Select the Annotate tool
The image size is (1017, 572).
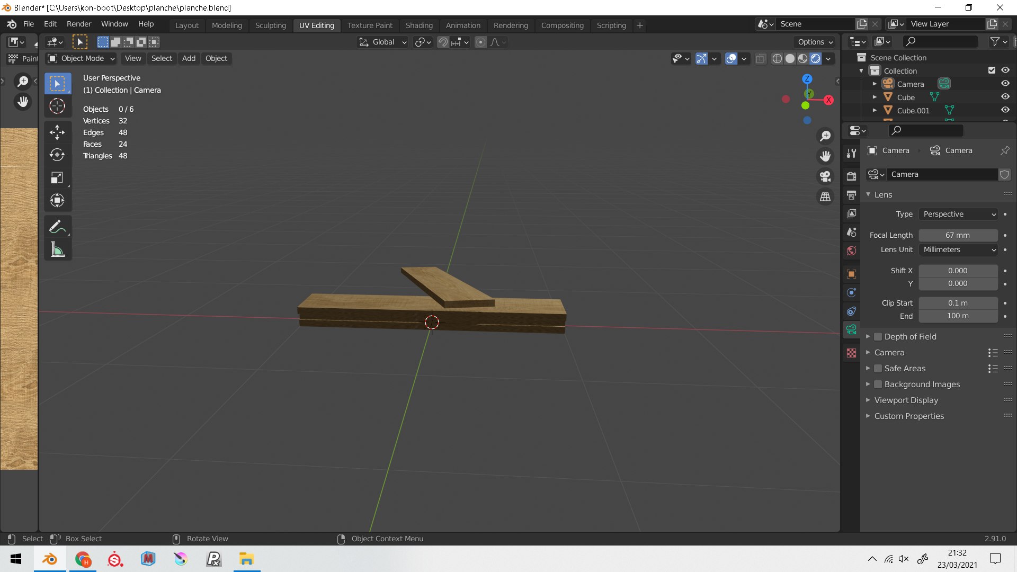click(57, 227)
